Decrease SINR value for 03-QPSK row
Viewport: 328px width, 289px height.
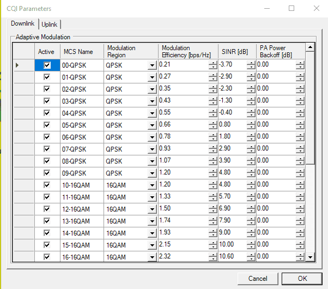pos(251,103)
